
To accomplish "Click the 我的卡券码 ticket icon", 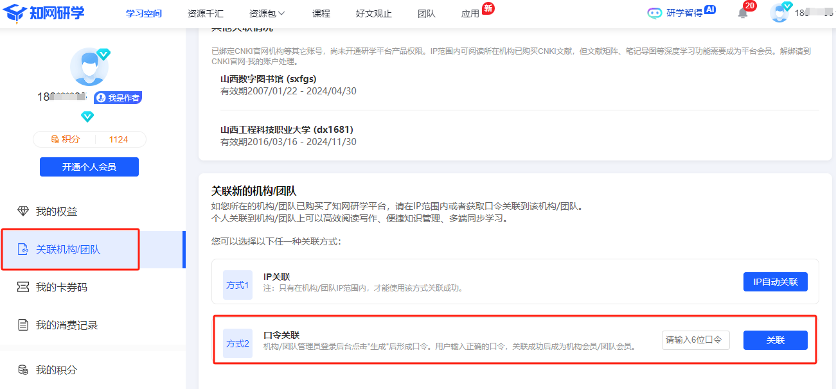I will pos(23,288).
